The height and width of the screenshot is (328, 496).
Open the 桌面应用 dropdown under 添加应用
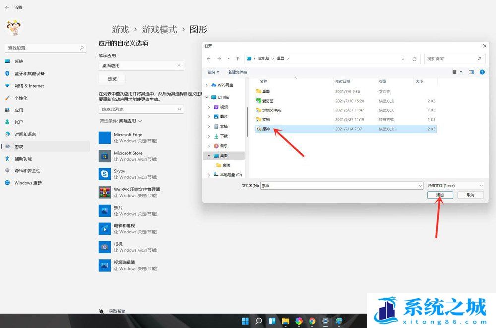(141, 65)
